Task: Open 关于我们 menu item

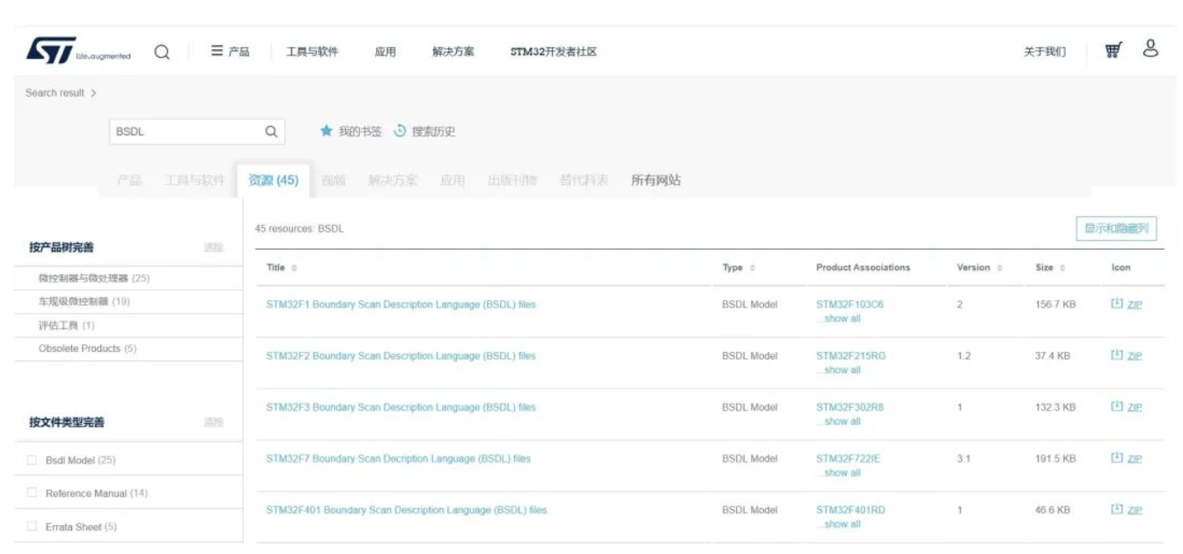Action: (1044, 51)
